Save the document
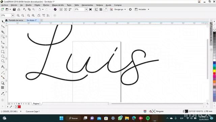Viewport: 216px width, 122px height. click(x=14, y=9)
